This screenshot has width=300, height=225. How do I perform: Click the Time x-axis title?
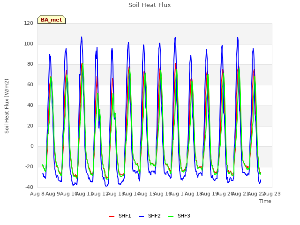[265, 201]
